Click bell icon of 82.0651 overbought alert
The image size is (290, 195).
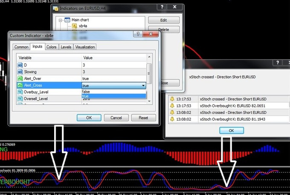[x=172, y=106]
